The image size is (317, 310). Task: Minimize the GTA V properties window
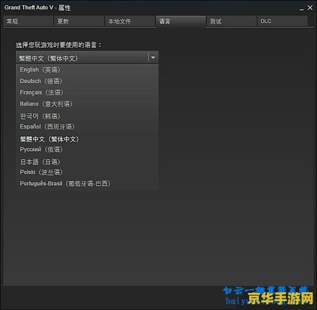(x=302, y=8)
